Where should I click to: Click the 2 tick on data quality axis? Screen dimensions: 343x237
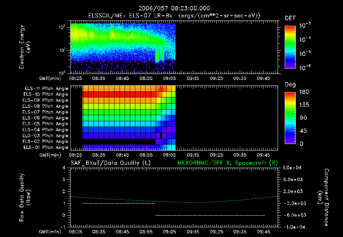point(64,191)
